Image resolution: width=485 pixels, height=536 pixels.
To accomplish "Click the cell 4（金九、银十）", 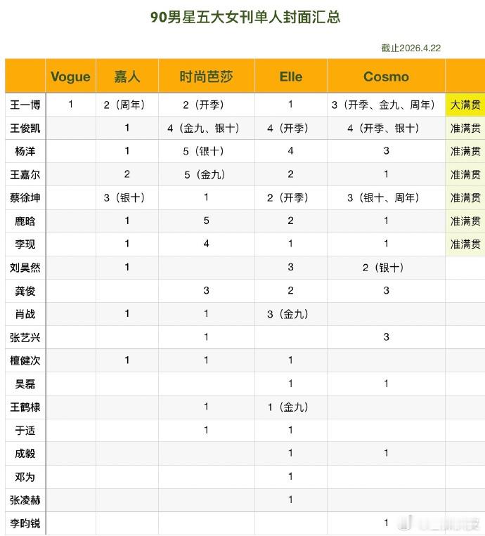I will click(x=206, y=128).
